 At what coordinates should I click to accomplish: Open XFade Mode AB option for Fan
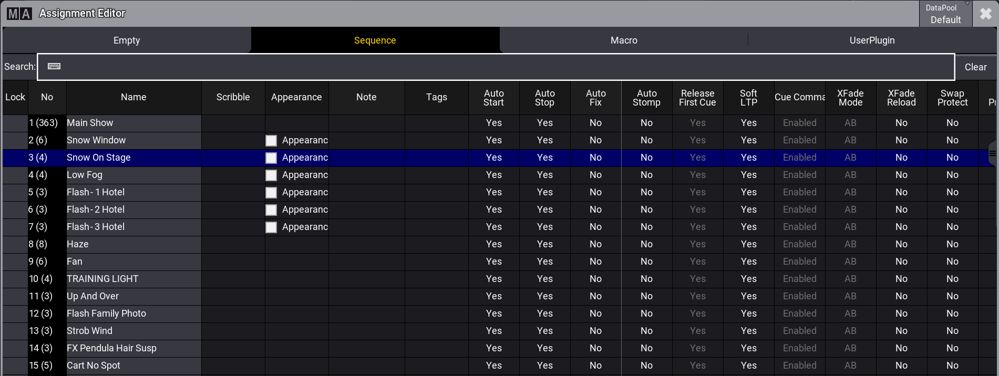(x=850, y=262)
